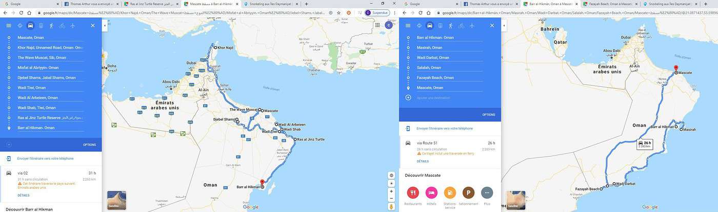718x212 pixels.
Task: Switch to Snorkeling aux Îles Daymaniyat tab, left
Action: [x=272, y=4]
